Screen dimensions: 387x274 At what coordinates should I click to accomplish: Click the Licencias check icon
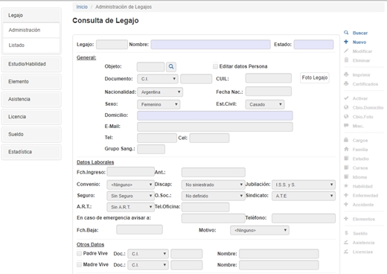346,252
